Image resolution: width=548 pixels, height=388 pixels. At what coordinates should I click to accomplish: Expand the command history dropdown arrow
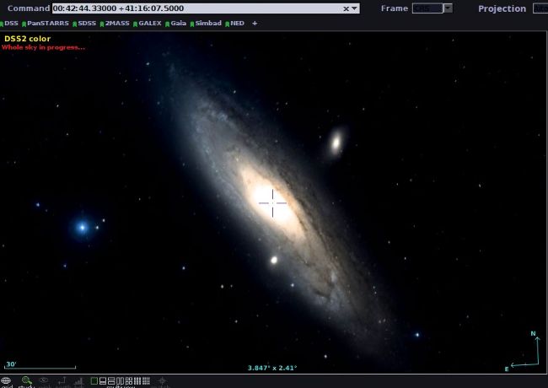pyautogui.click(x=354, y=8)
